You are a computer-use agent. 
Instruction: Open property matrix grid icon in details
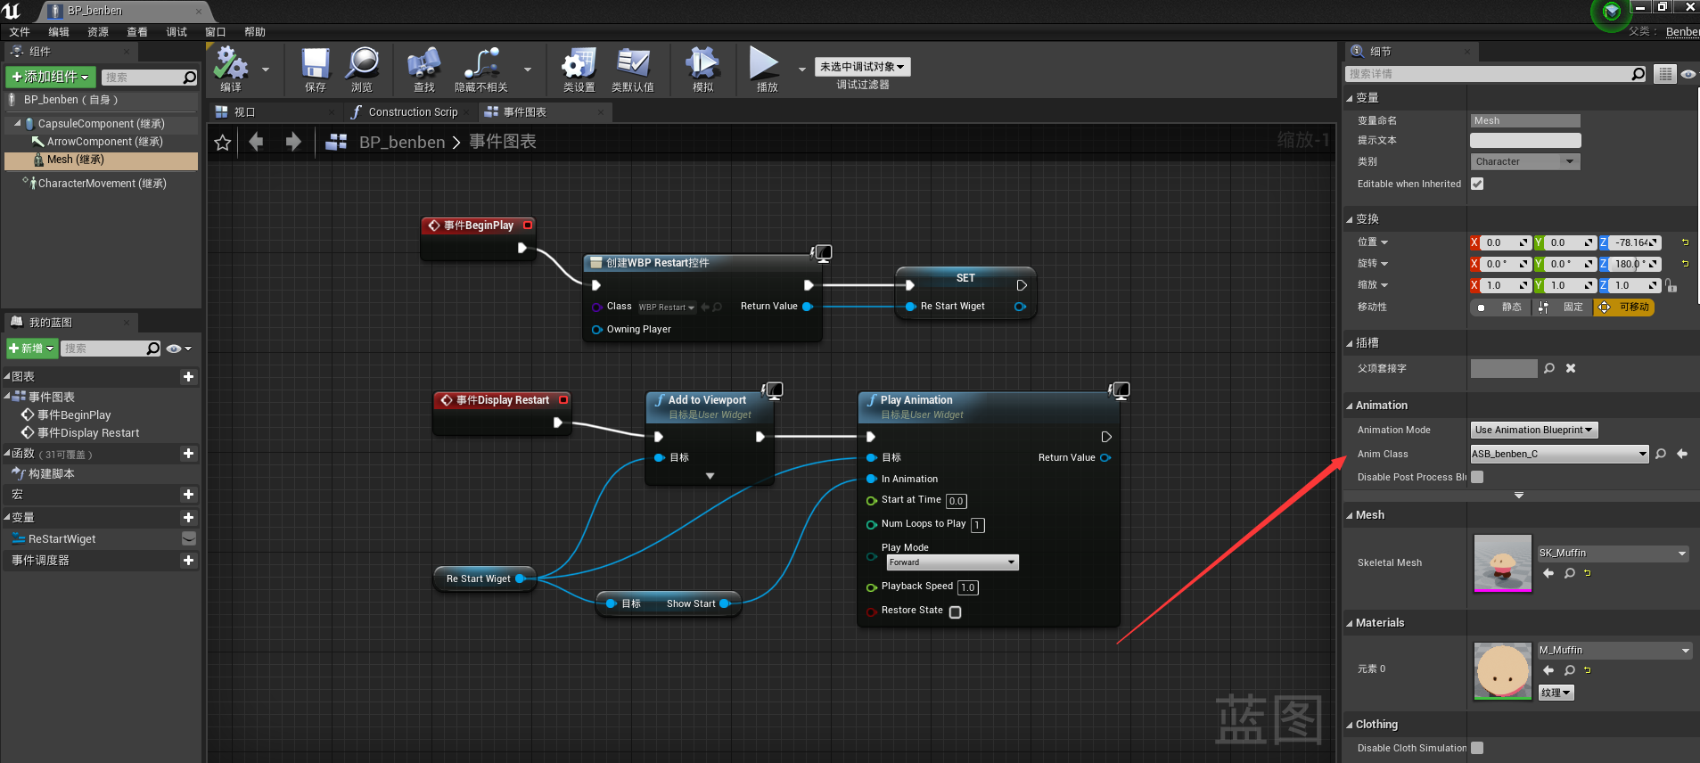(1664, 74)
